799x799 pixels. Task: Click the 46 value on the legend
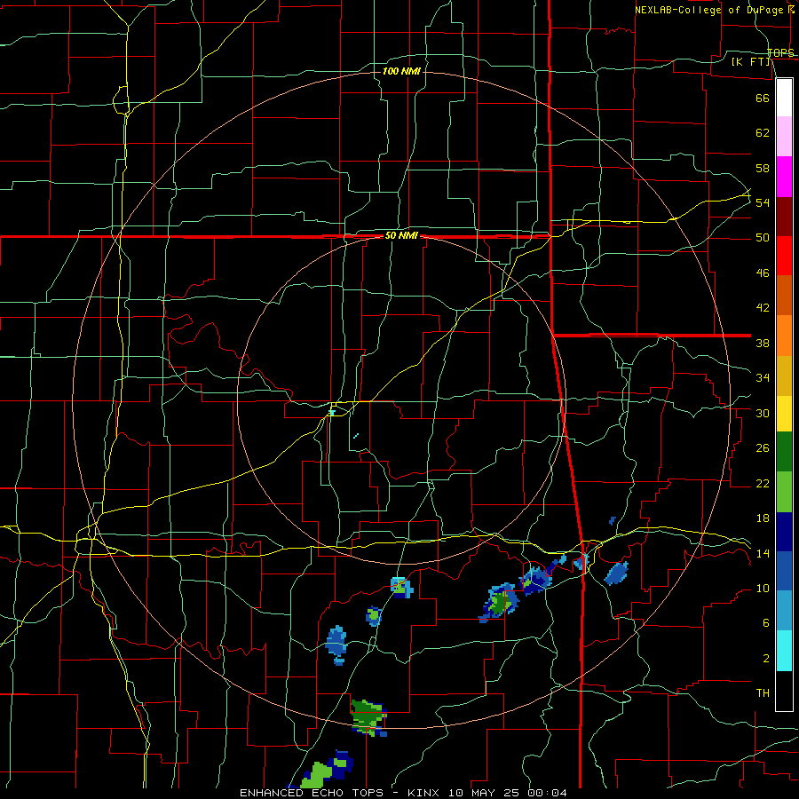click(x=763, y=273)
